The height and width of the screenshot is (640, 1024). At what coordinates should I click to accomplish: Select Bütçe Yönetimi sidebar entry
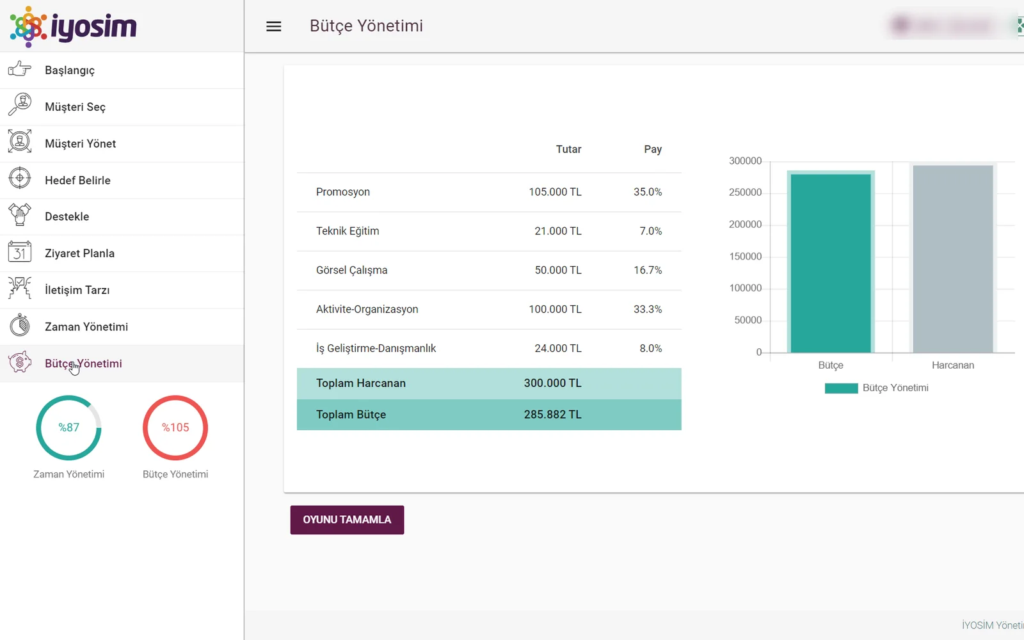pyautogui.click(x=122, y=364)
